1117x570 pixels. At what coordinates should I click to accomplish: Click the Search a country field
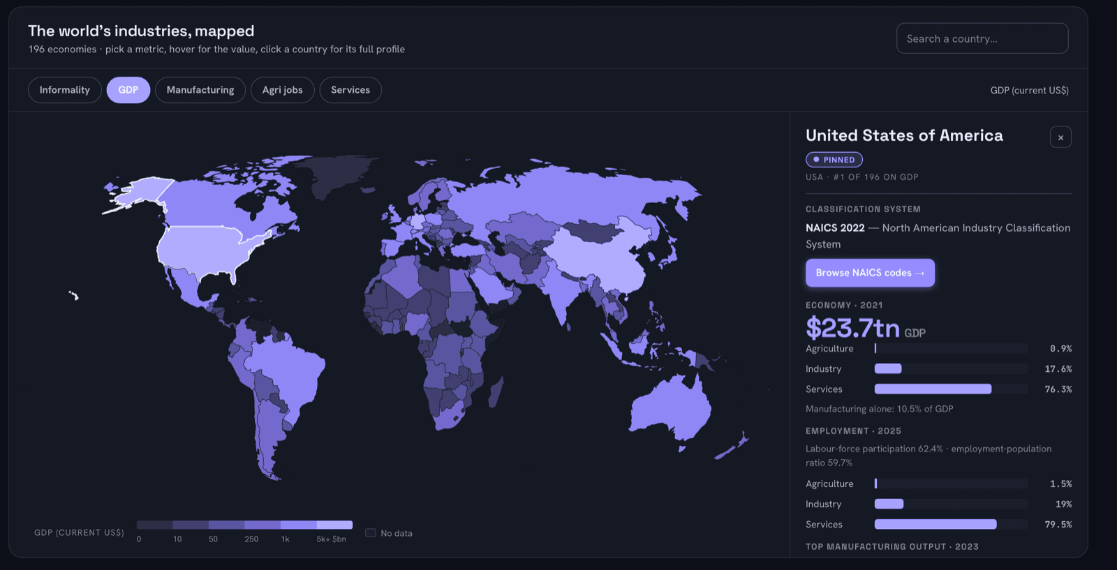coord(982,38)
